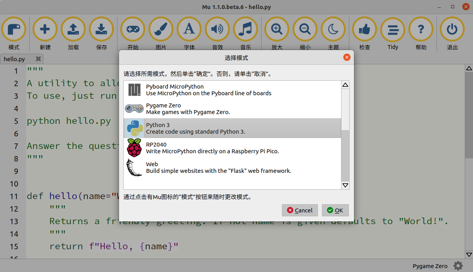Click the Pyboard board icon
The image size is (473, 272).
[134, 90]
